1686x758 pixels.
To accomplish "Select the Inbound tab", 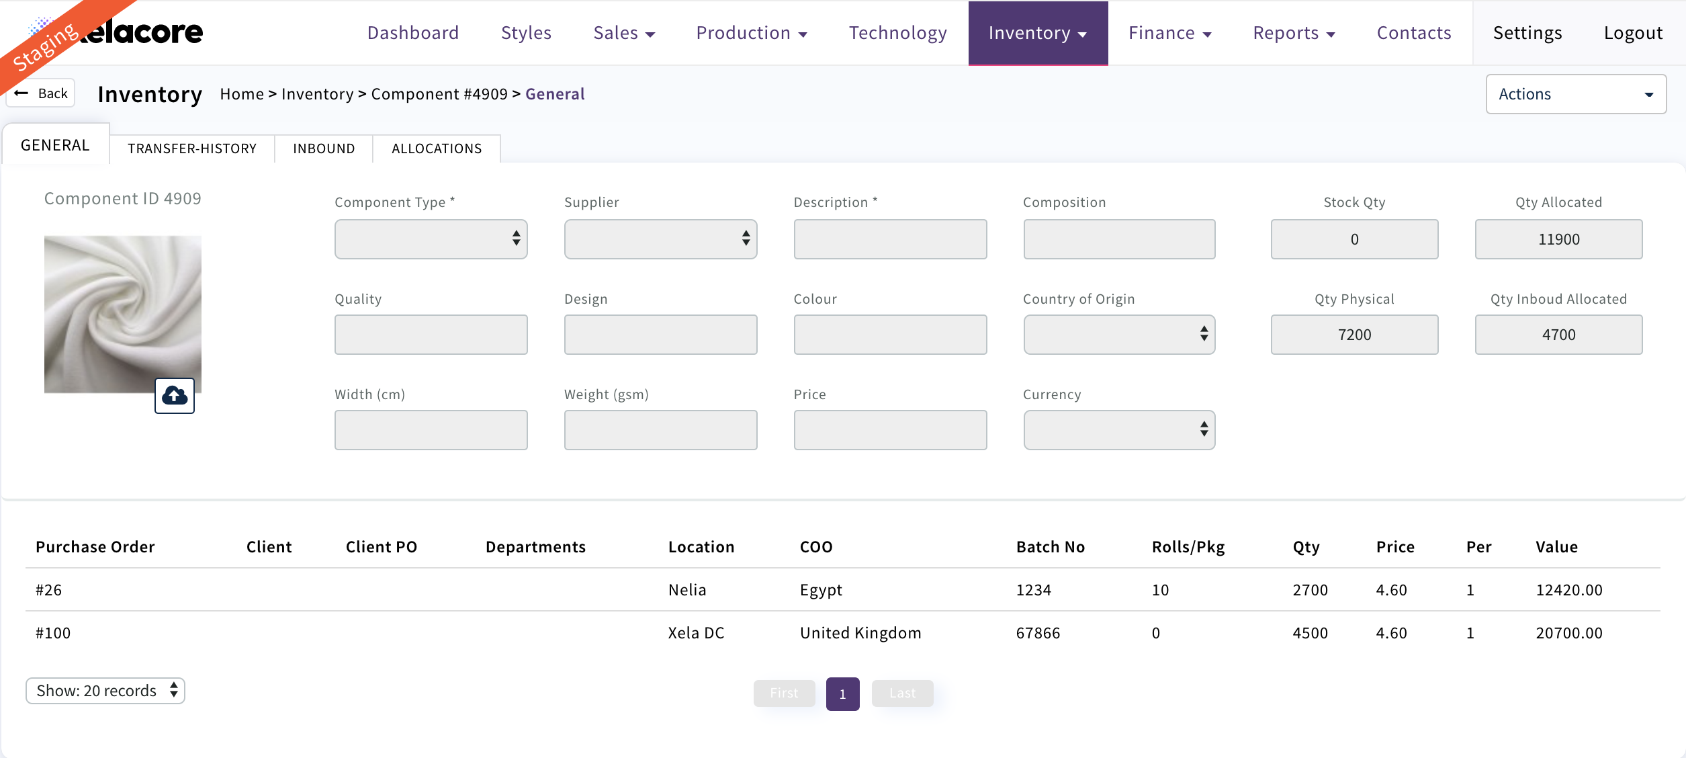I will (324, 149).
